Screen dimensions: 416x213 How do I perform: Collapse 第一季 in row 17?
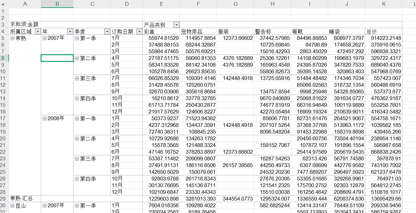point(77,119)
